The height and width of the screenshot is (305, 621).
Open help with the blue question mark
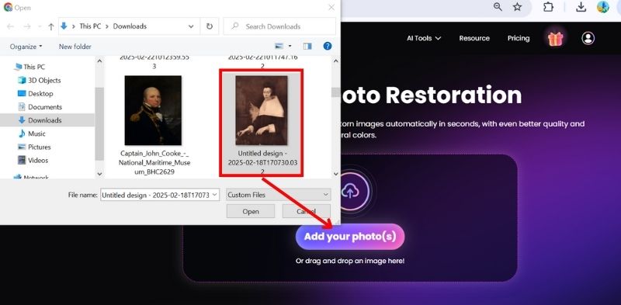point(327,46)
